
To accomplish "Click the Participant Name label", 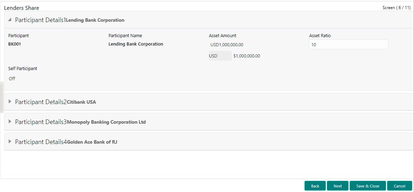I will coord(125,35).
